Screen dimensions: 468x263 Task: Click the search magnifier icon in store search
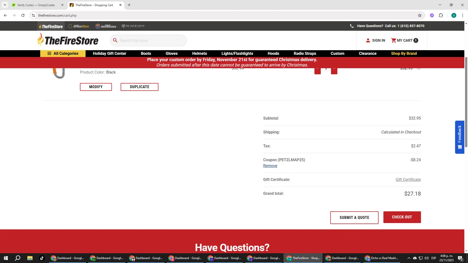(115, 41)
